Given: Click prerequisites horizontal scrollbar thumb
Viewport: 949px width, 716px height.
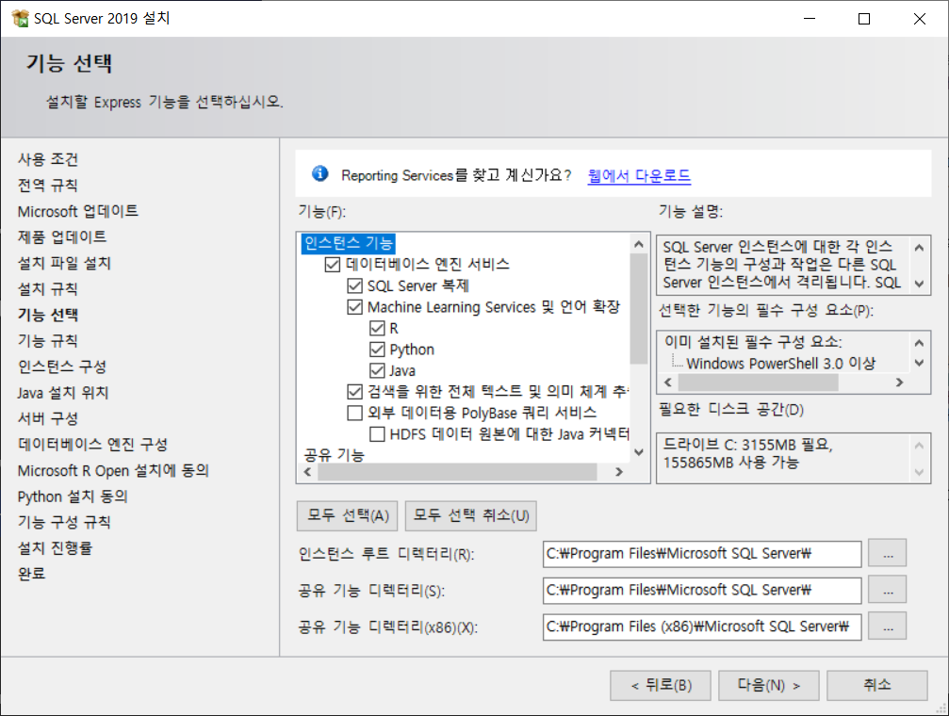Looking at the screenshot, I should tap(759, 382).
